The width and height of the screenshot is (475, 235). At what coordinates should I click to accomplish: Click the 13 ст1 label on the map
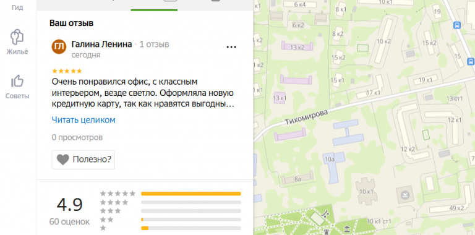455,98
